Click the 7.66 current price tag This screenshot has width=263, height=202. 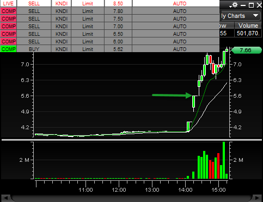(247, 50)
